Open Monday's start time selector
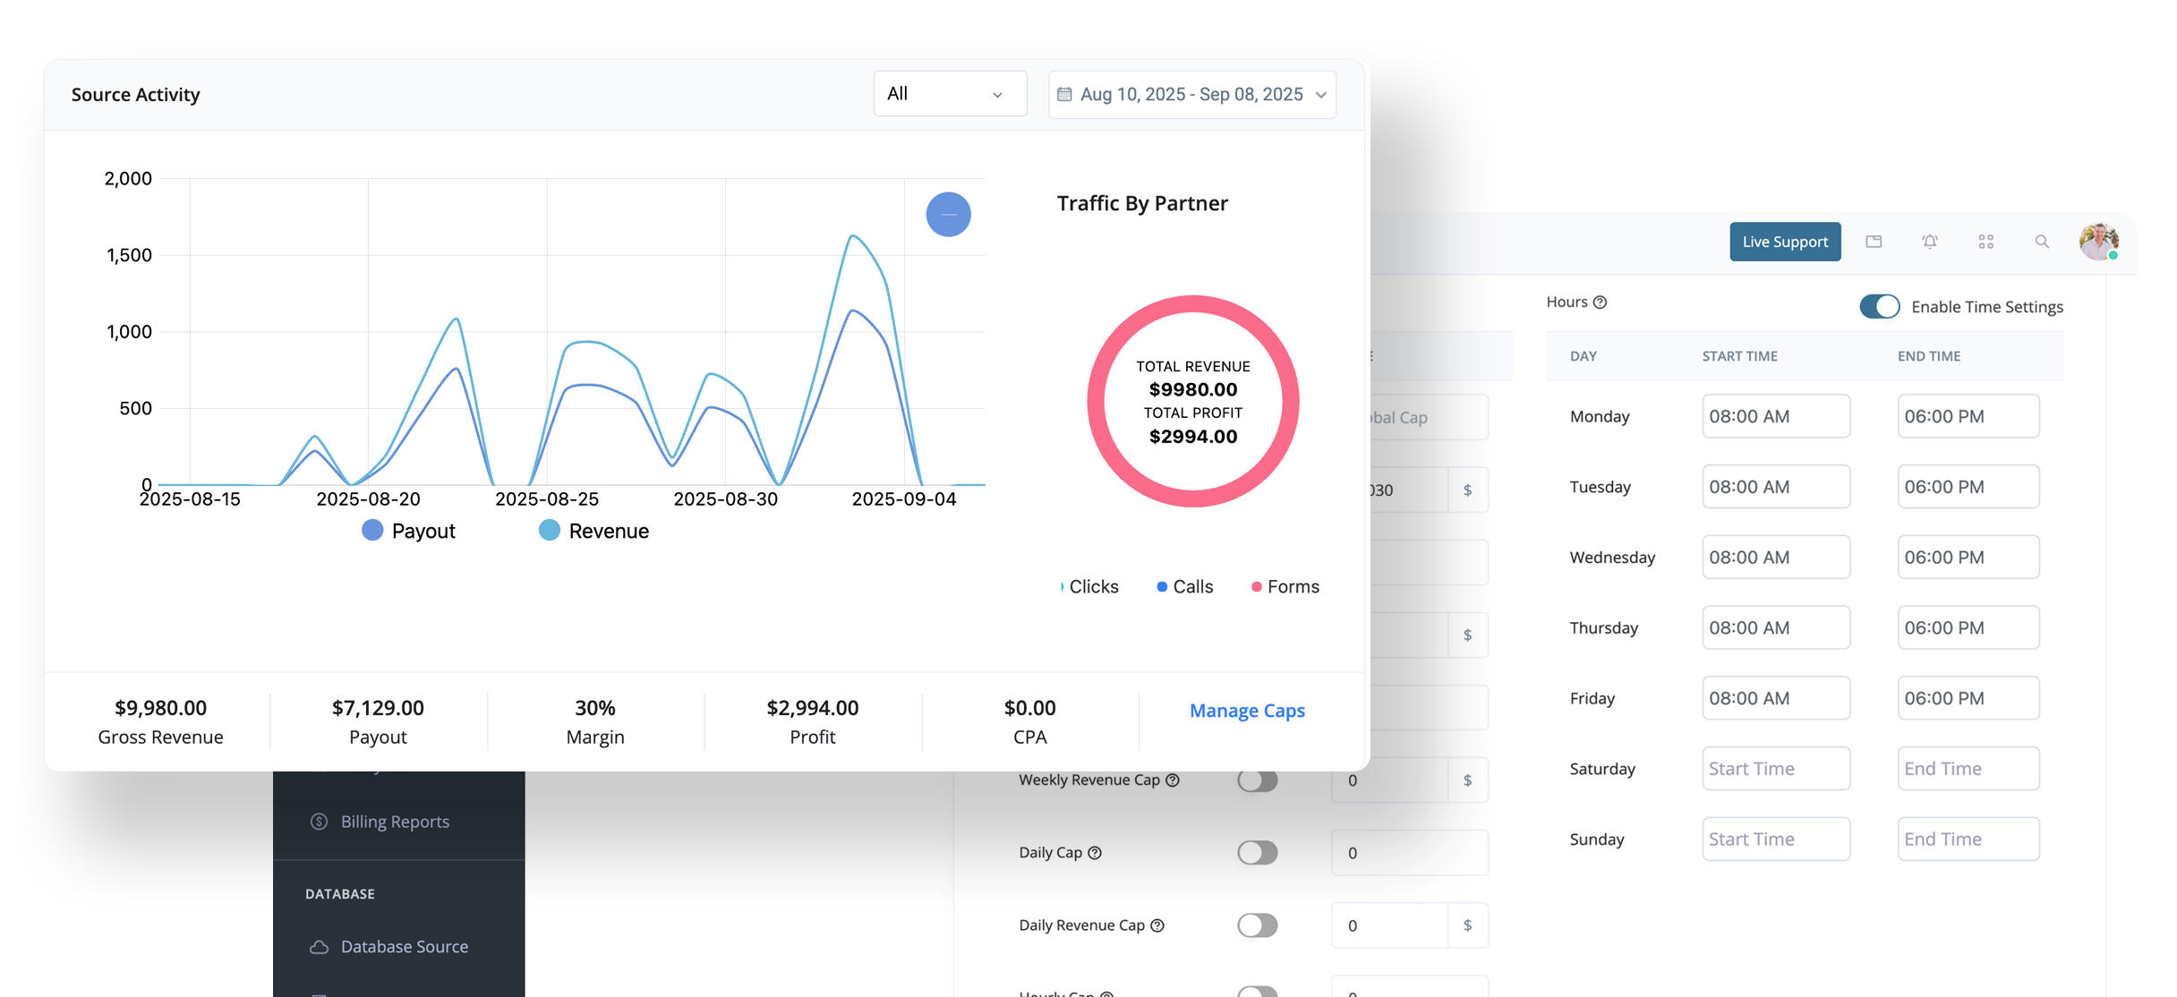Screen dimensions: 2177x997 1775,415
